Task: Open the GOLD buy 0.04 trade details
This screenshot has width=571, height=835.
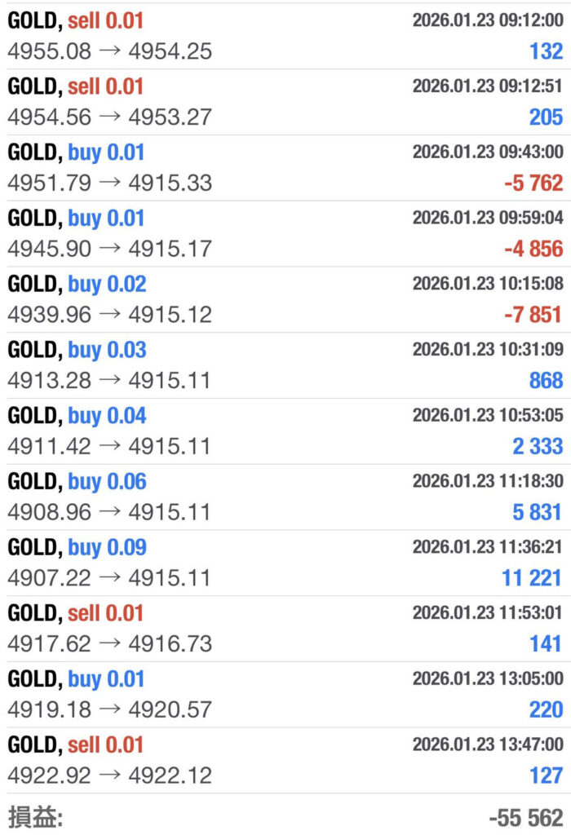Action: click(x=285, y=431)
